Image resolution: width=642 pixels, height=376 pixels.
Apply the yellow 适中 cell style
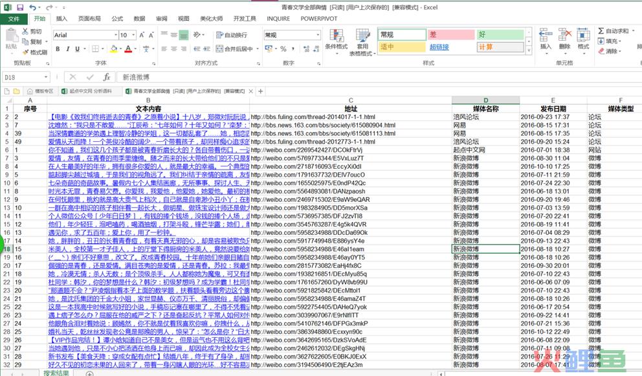pos(402,47)
